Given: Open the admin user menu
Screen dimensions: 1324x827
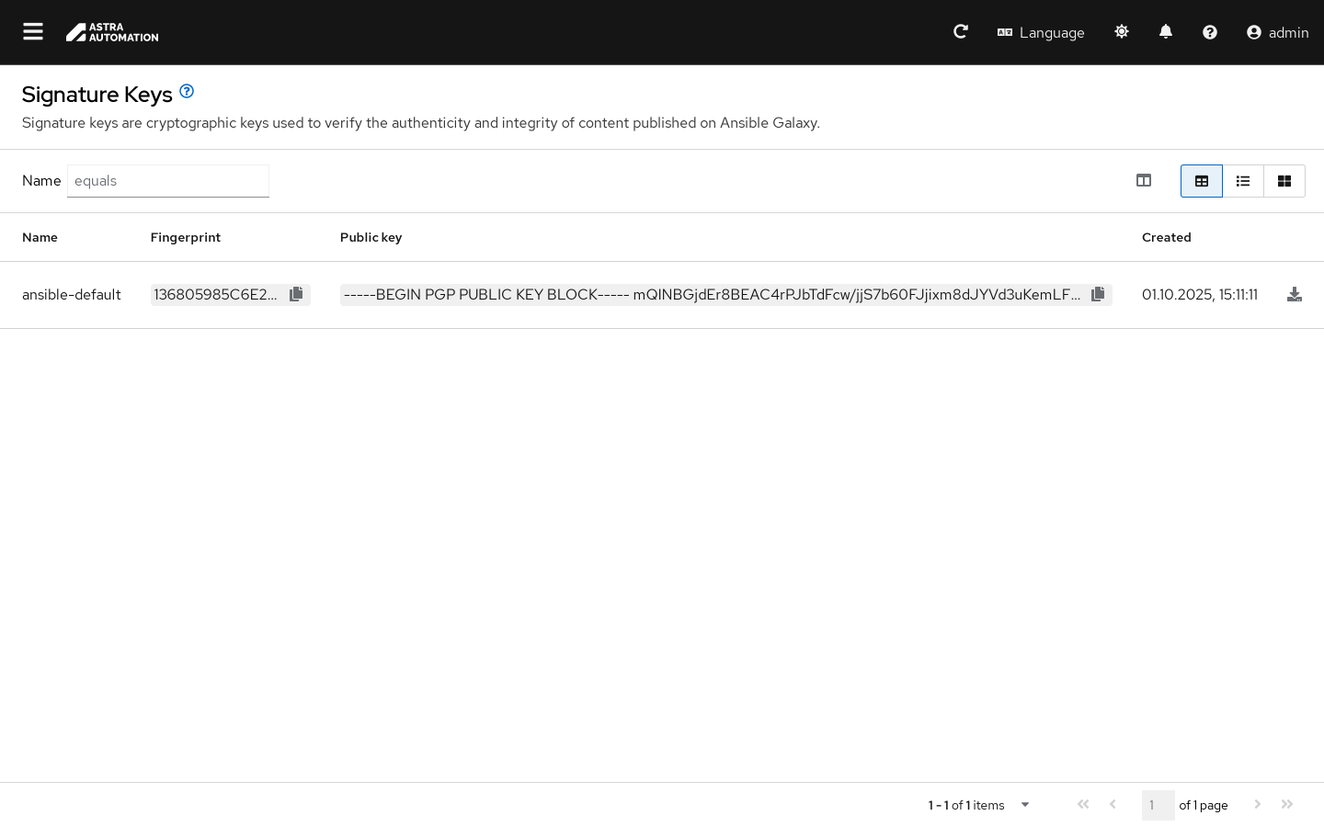Looking at the screenshot, I should pyautogui.click(x=1277, y=32).
